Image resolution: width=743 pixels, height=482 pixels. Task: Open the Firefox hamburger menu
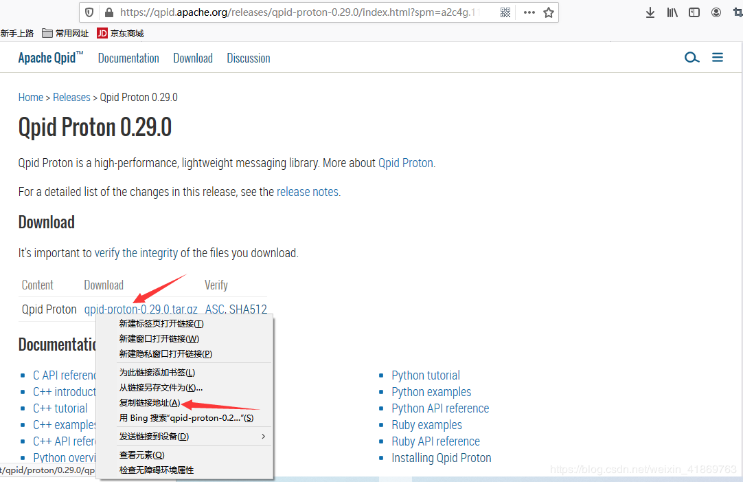[x=718, y=58]
